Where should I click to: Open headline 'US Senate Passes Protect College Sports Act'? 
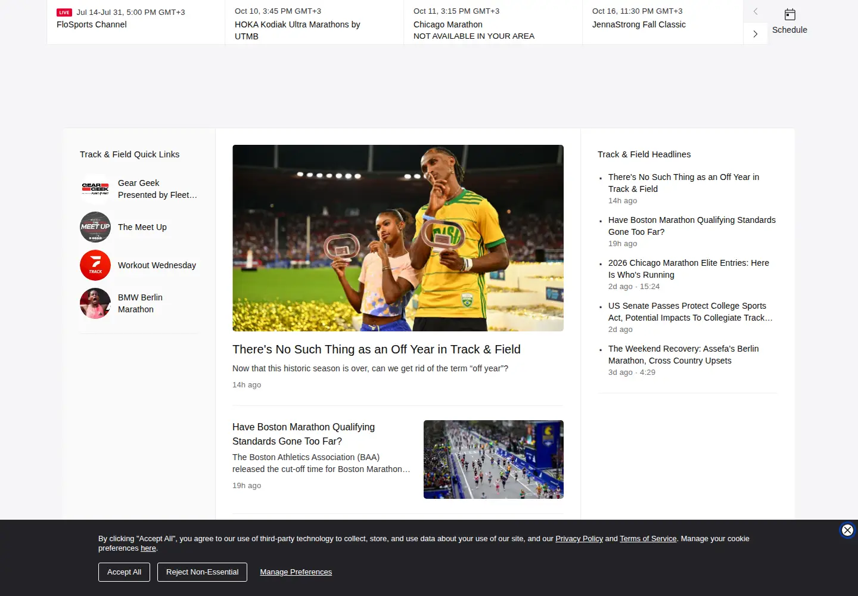pos(691,312)
